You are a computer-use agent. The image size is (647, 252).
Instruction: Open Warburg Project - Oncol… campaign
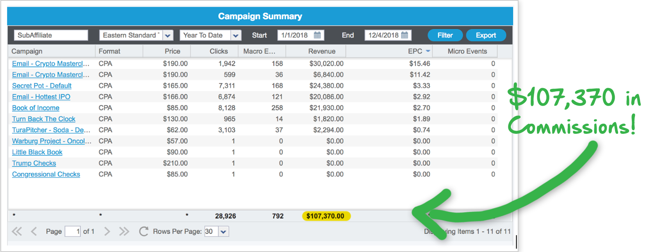(x=52, y=141)
